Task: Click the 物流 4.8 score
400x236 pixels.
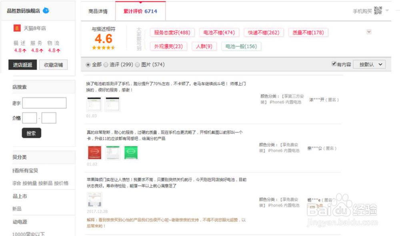Action: pos(54,50)
